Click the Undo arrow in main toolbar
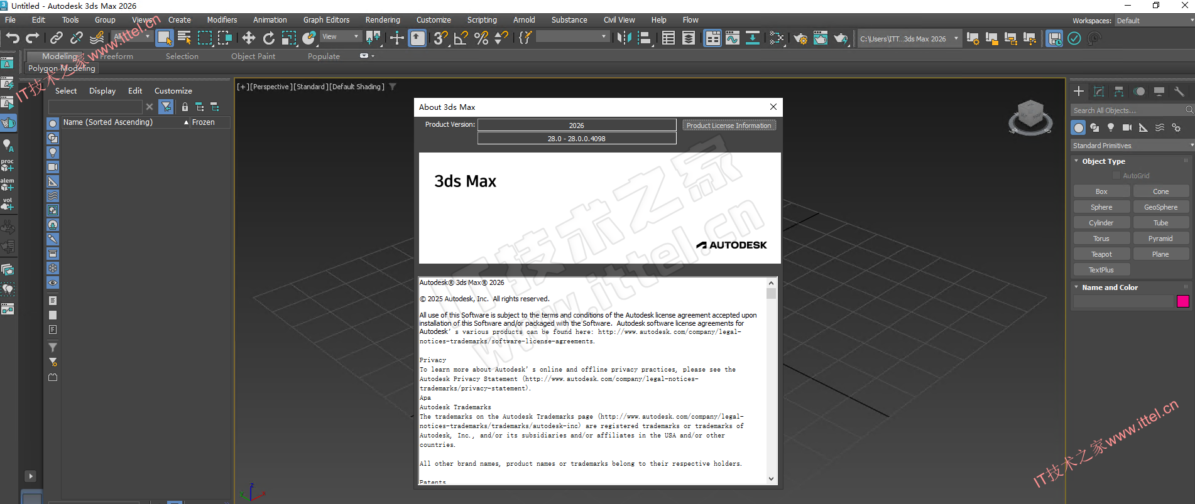This screenshot has height=504, width=1195. [x=13, y=38]
